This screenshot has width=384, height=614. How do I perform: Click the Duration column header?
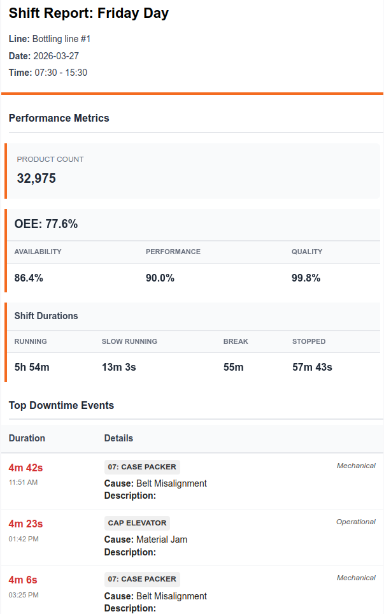pyautogui.click(x=27, y=438)
